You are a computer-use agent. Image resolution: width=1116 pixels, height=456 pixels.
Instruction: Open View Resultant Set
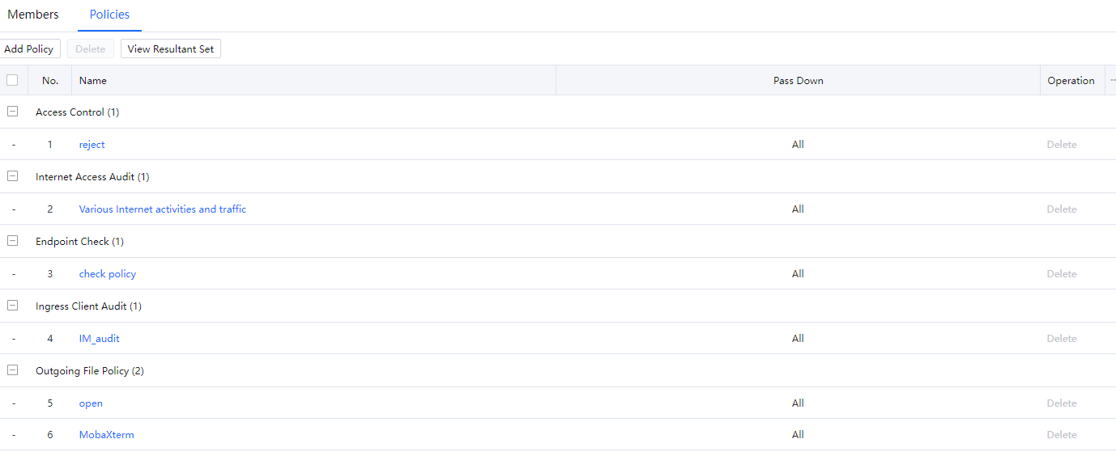[171, 49]
